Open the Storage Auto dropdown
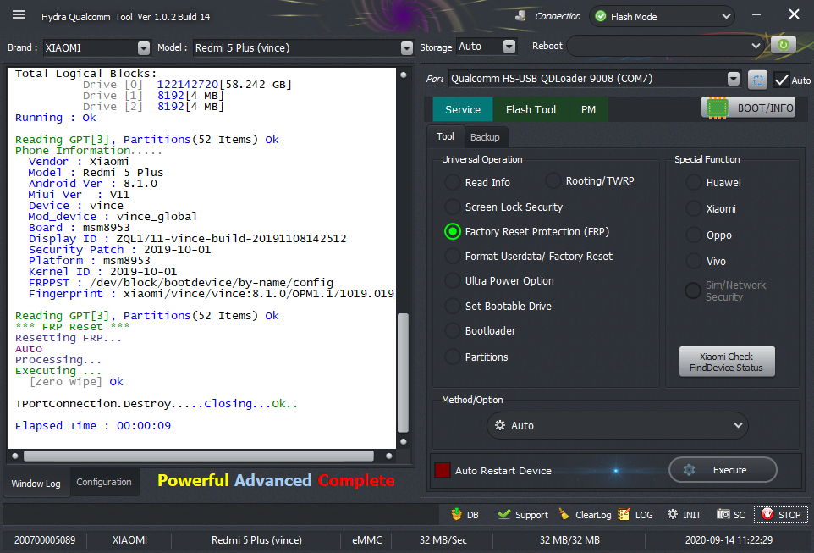Screen dimensions: 814x553 coord(509,47)
